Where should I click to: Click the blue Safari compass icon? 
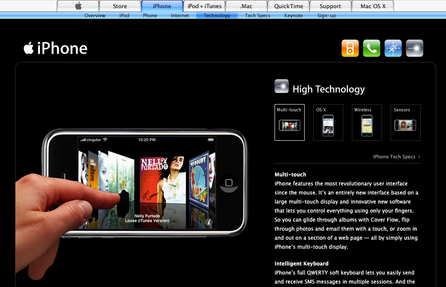pos(393,48)
